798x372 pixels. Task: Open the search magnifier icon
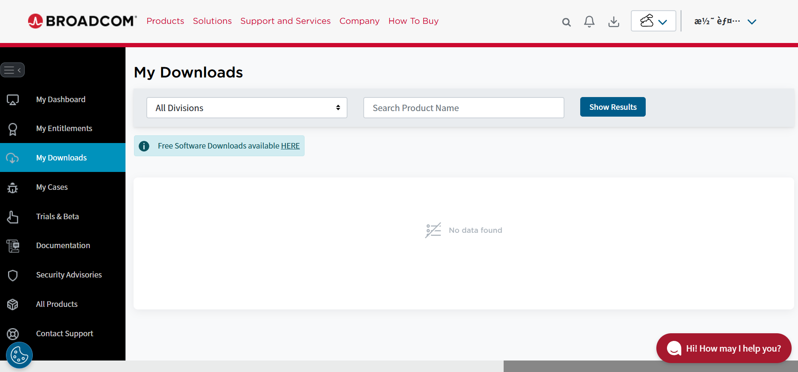[x=566, y=22]
